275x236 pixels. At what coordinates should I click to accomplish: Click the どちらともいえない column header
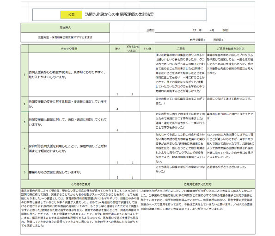click(132, 49)
